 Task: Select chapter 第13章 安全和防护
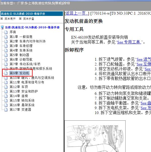point(24,91)
